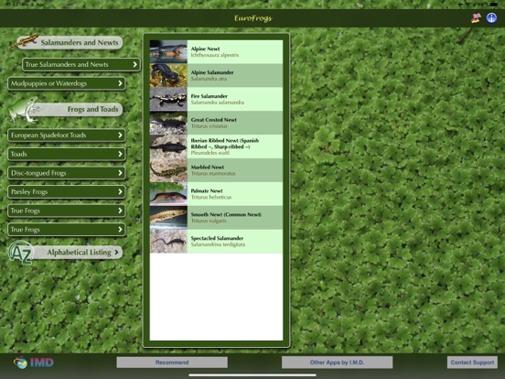Image resolution: width=505 pixels, height=379 pixels.
Task: Click chevron on Alphabetical Listing
Action: [x=116, y=252]
